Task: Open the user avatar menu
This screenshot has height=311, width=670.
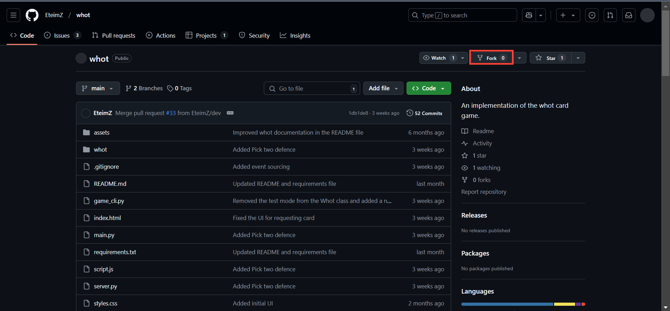Action: click(647, 15)
